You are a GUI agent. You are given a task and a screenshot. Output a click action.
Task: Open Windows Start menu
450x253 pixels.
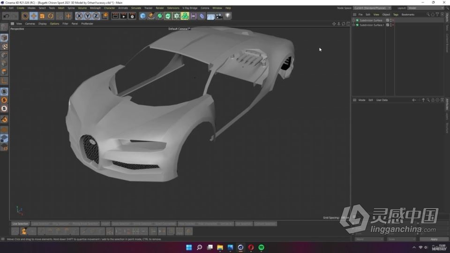[x=189, y=247]
